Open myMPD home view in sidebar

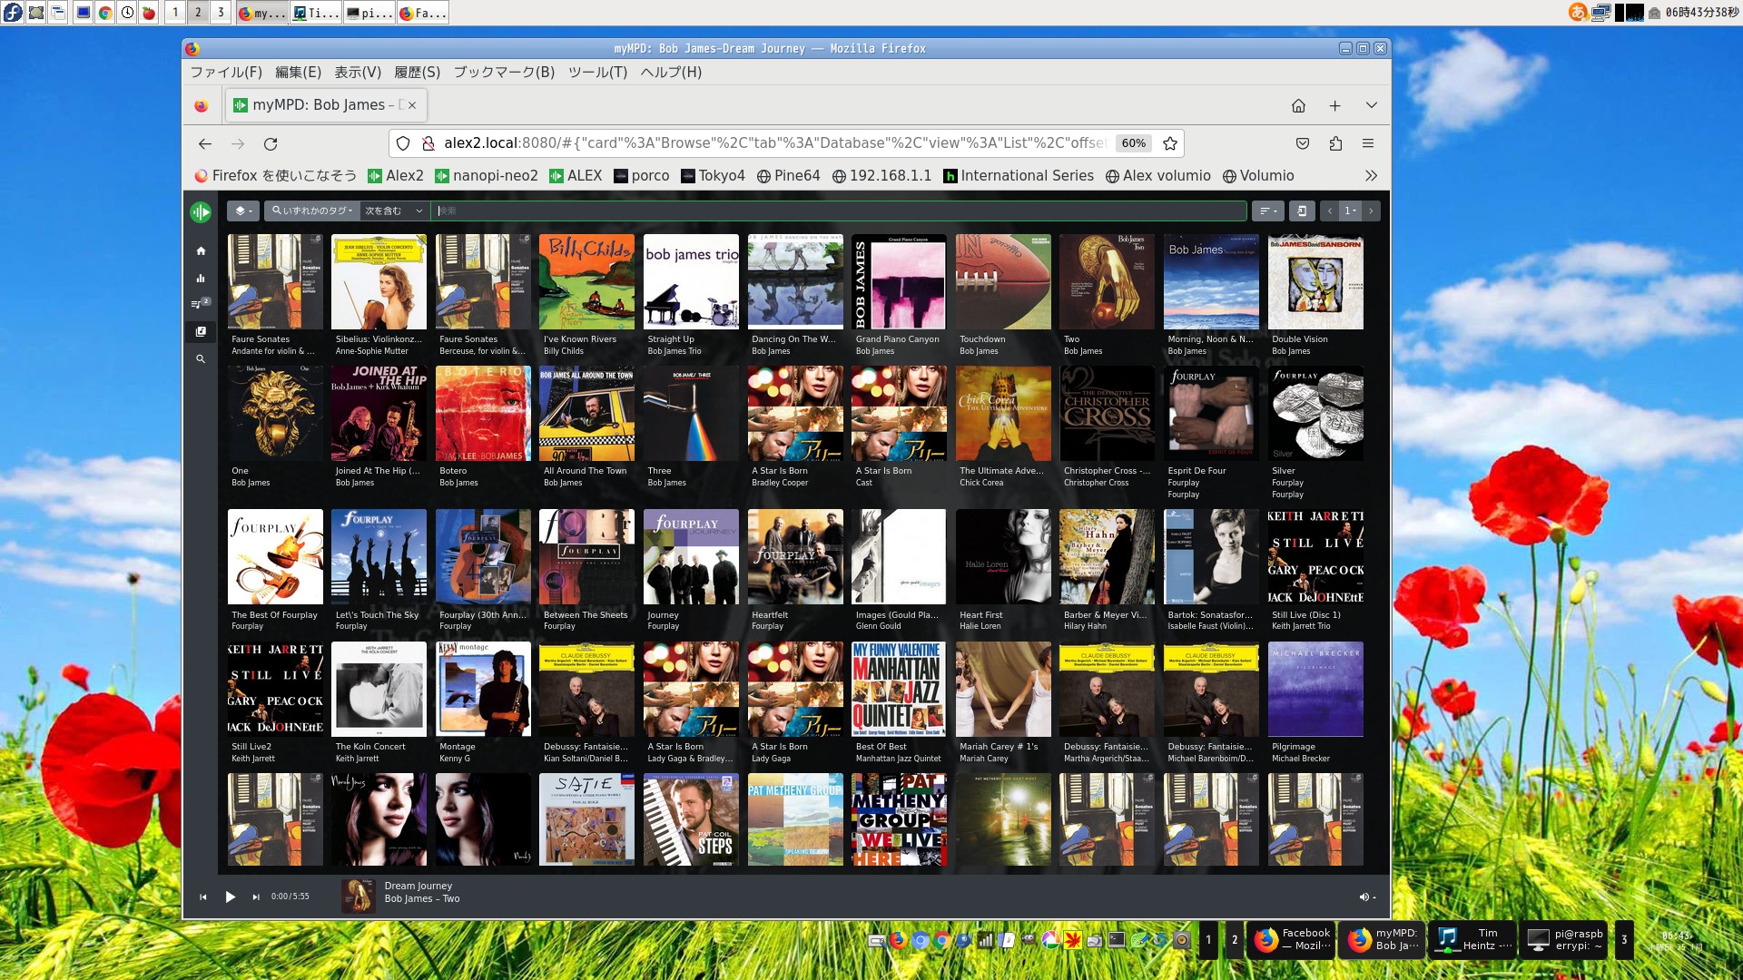click(x=201, y=251)
